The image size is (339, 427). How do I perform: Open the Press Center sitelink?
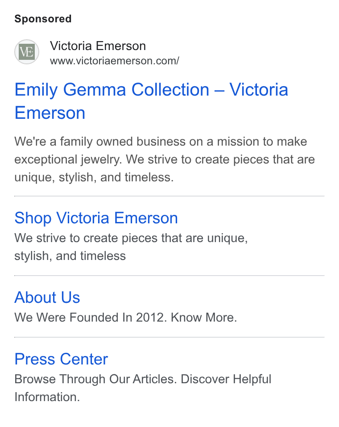61,359
